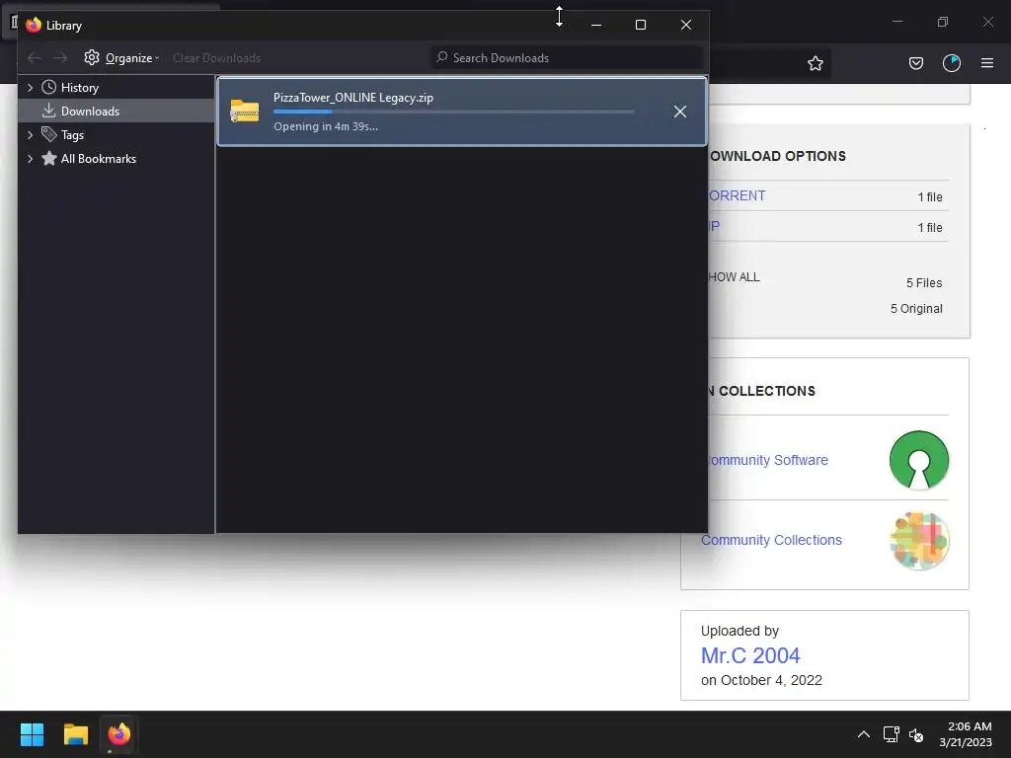The width and height of the screenshot is (1011, 758).
Task: Open uploader Mr.C 2004 profile link
Action: click(x=750, y=655)
